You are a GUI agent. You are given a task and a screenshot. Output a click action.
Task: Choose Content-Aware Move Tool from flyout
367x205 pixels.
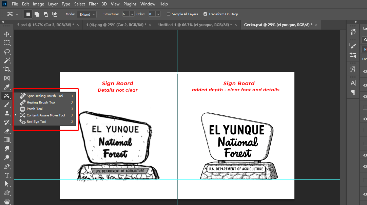(x=46, y=115)
